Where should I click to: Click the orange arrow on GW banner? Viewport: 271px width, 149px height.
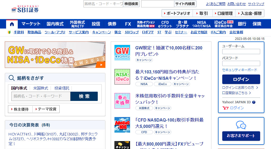pos(101,65)
